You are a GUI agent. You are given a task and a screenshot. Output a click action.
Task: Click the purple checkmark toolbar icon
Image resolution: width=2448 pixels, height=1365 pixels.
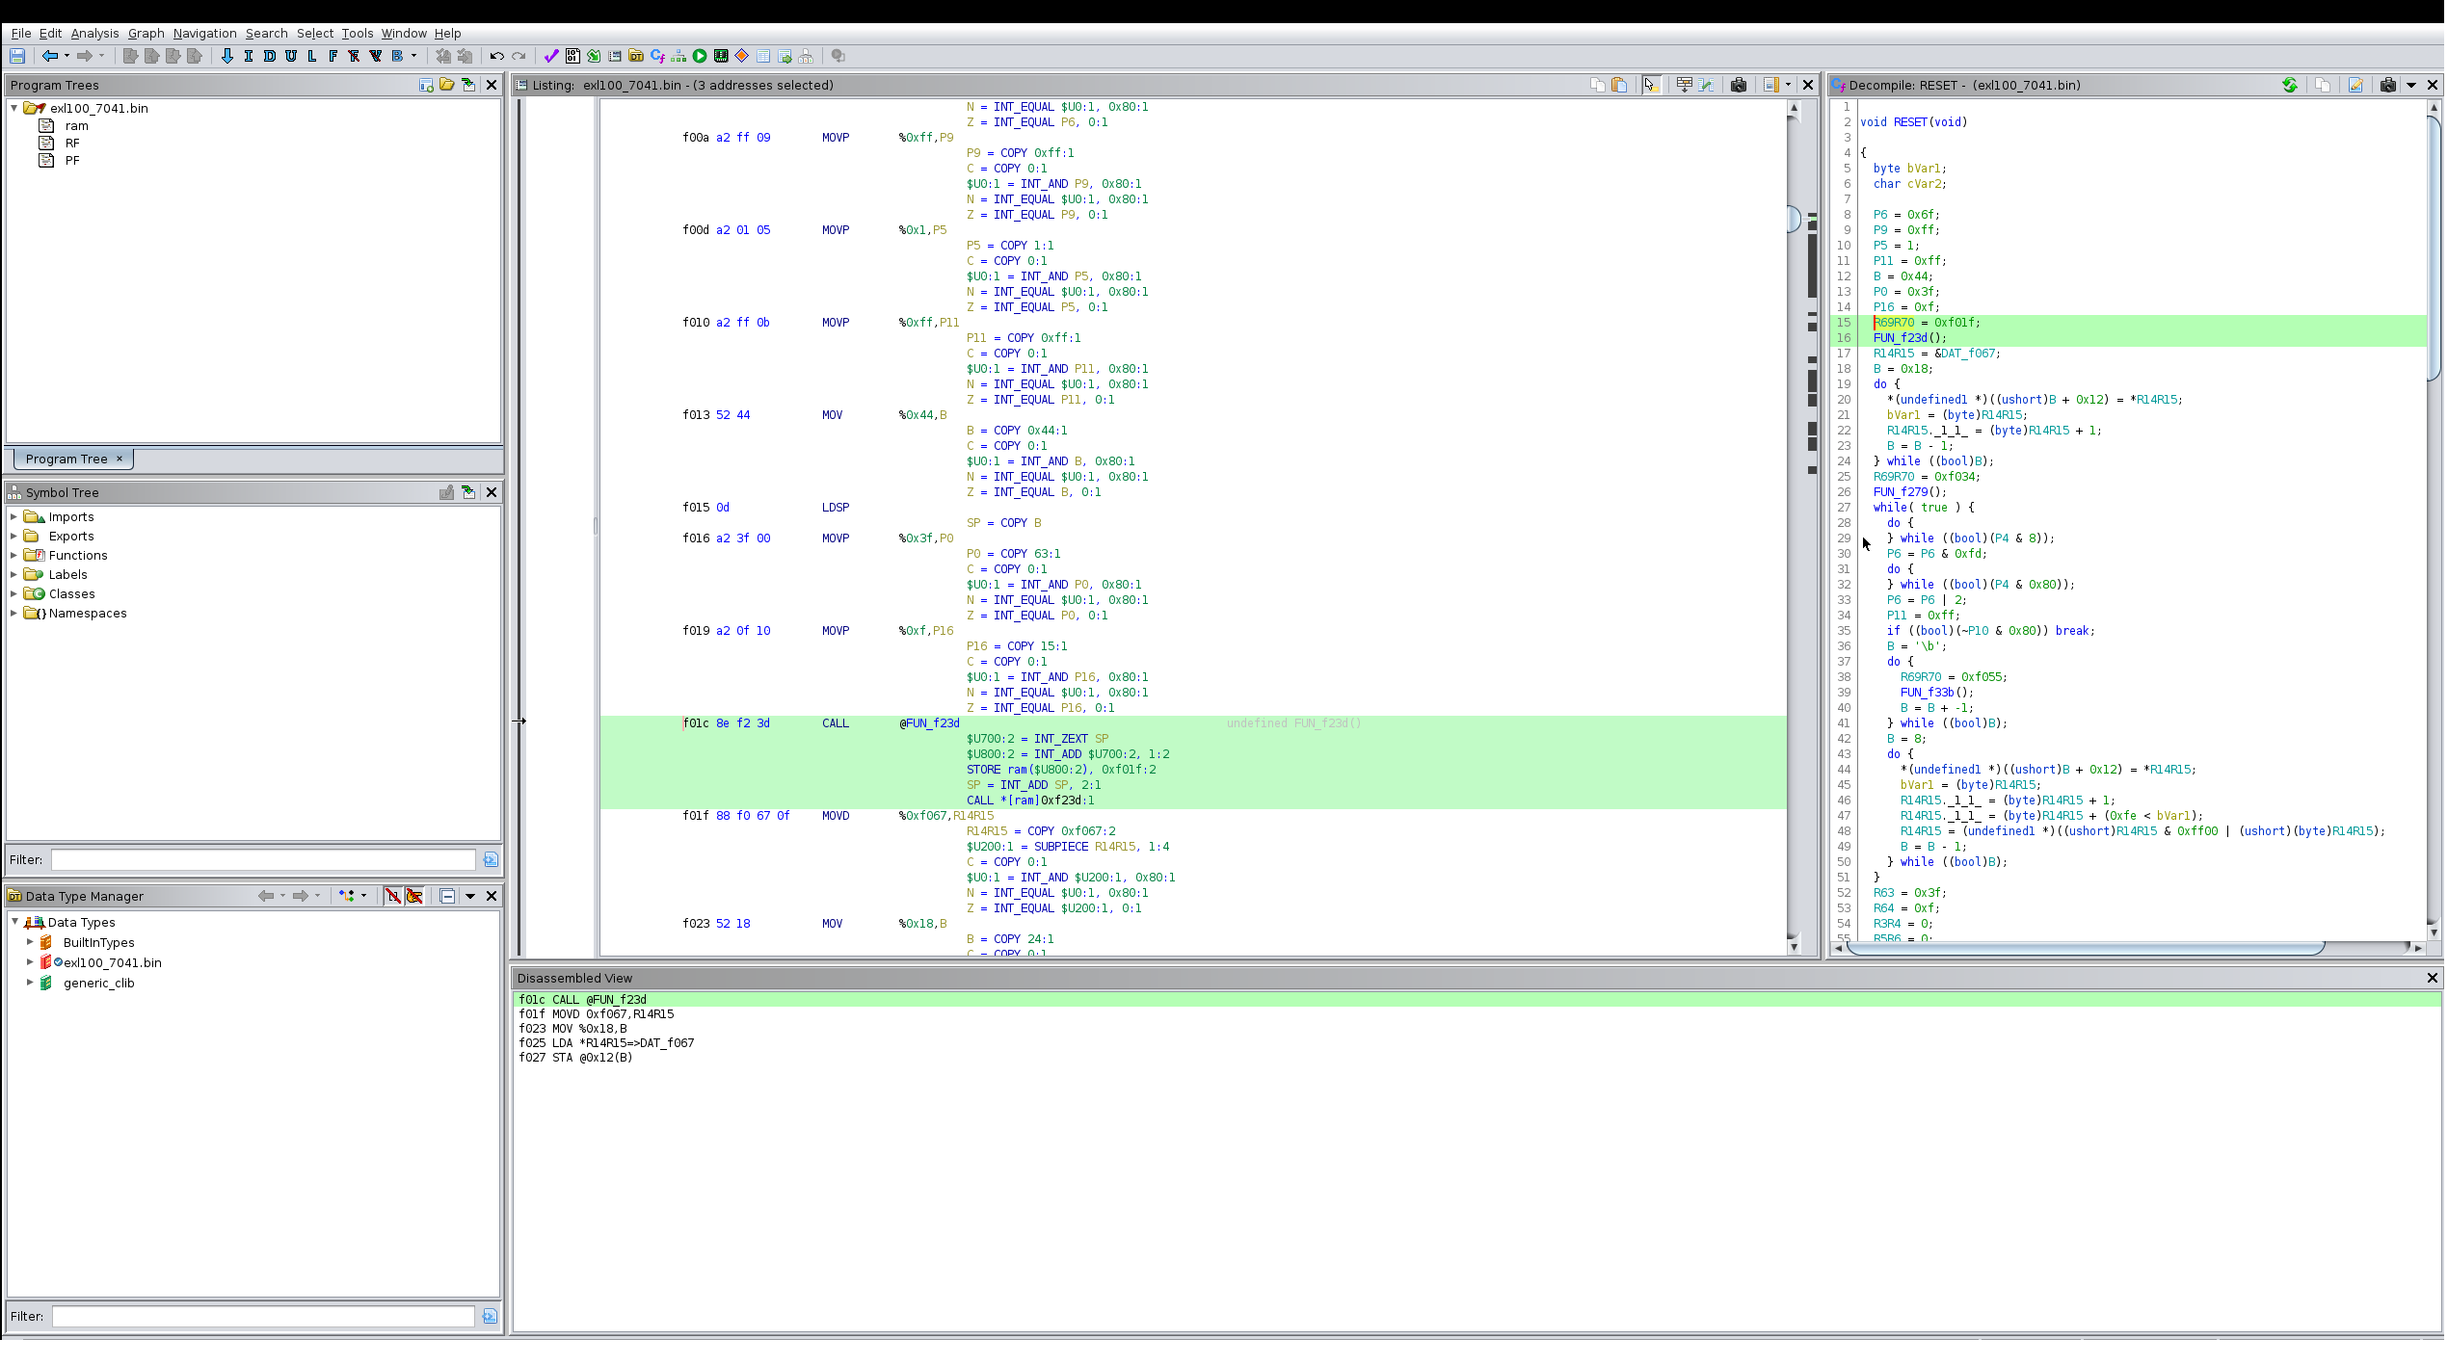(x=551, y=56)
